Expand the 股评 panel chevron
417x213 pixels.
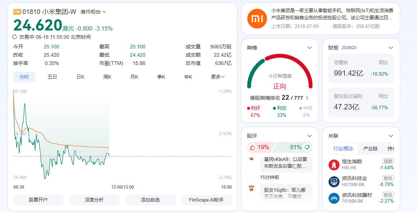coord(310,136)
